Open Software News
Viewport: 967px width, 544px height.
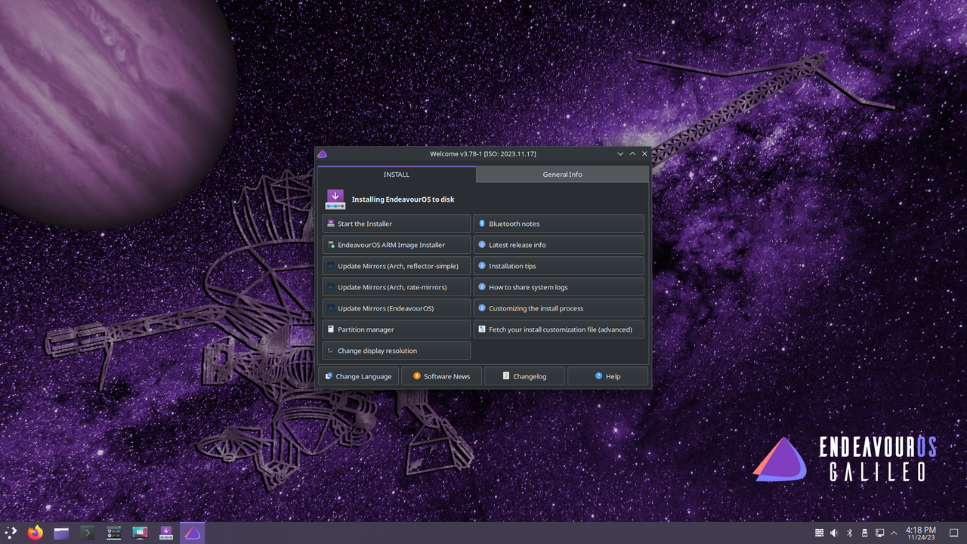point(442,376)
